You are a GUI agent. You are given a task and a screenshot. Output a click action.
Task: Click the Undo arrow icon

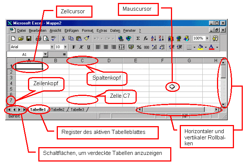click(x=97, y=38)
